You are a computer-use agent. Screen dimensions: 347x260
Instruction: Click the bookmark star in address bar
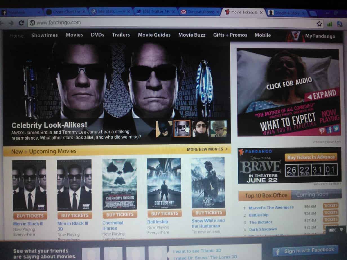click(319, 24)
